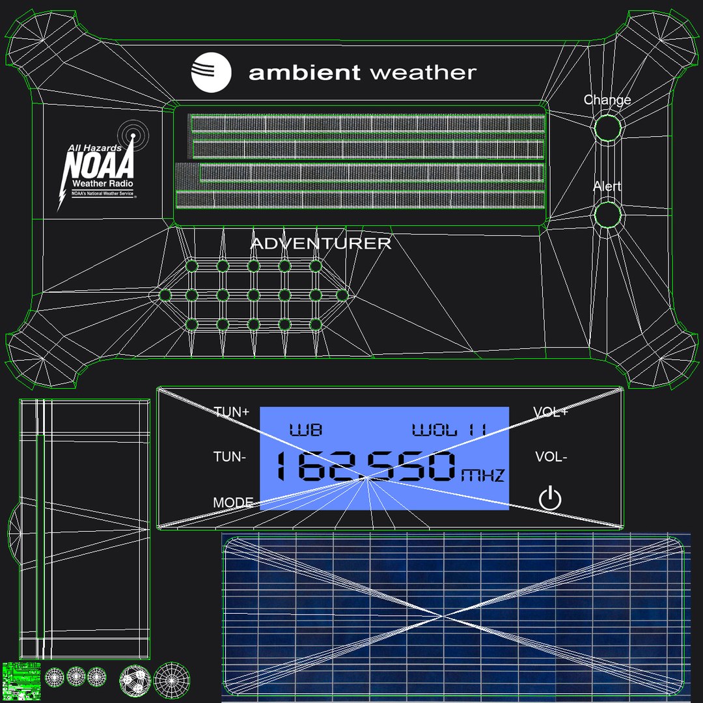This screenshot has width=703, height=703.
Task: Click the VOL+ label
Action: click(x=551, y=411)
